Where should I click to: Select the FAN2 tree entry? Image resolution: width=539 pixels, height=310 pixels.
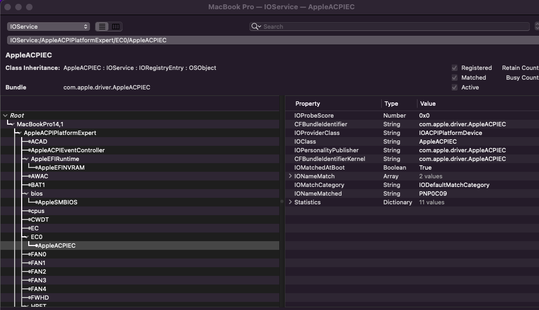click(x=39, y=272)
